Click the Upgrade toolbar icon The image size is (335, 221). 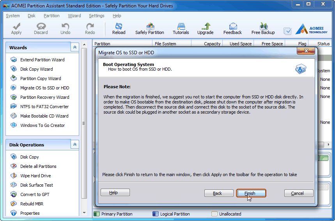pyautogui.click(x=205, y=29)
